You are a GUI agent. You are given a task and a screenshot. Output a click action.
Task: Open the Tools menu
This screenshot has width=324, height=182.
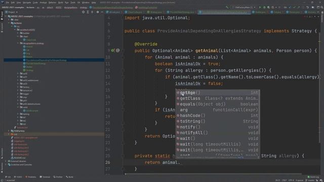tap(73, 3)
